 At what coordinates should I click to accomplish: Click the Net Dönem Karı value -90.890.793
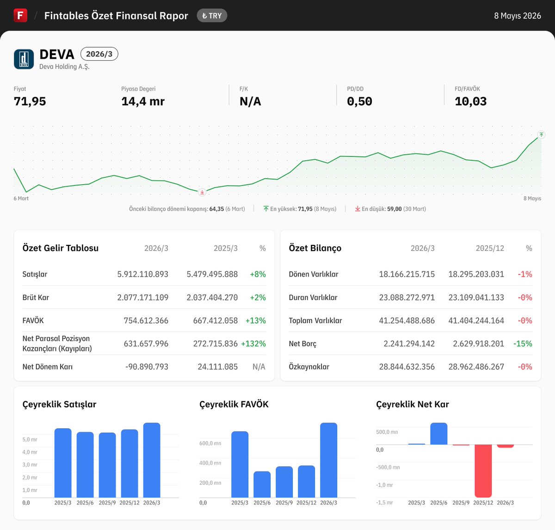pos(147,367)
